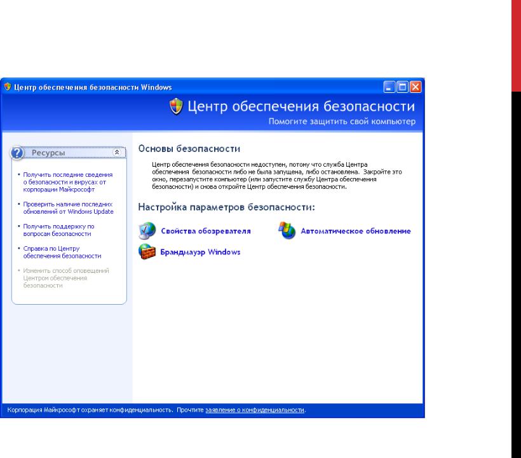Open link Справка по Центру обеспечения безопасности
The width and height of the screenshot is (521, 458).
[x=62, y=252]
